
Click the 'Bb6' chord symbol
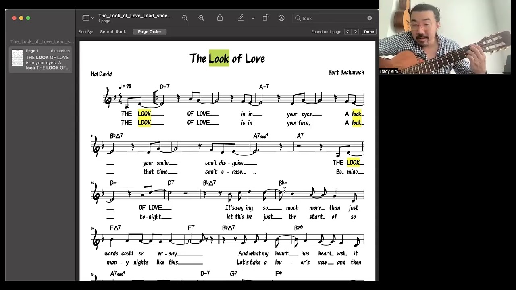[298, 228]
